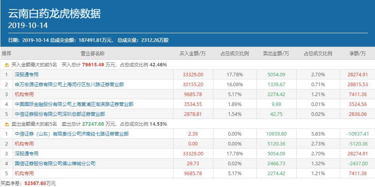Click the folder icon beside 买入金额最大的前5名
Screen dimensions: 375x187
7,65
